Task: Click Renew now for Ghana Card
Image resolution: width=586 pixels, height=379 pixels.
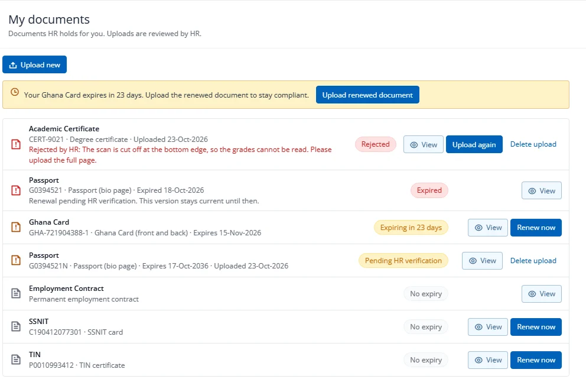Action: pyautogui.click(x=536, y=228)
